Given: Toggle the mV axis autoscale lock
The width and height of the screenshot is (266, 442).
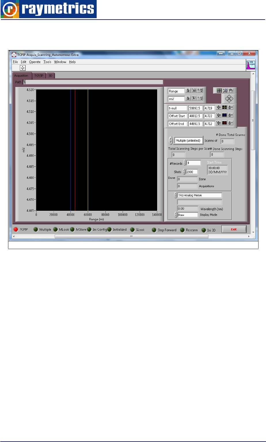Looking at the screenshot, I should [188, 98].
